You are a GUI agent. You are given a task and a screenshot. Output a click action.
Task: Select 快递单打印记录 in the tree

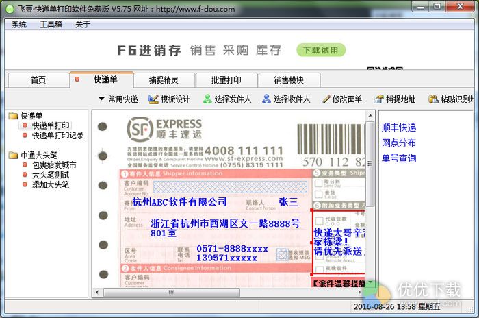pyautogui.click(x=58, y=135)
